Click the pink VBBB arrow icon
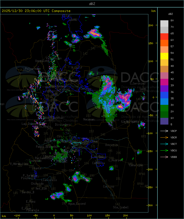The image size is (184, 219). point(164,157)
